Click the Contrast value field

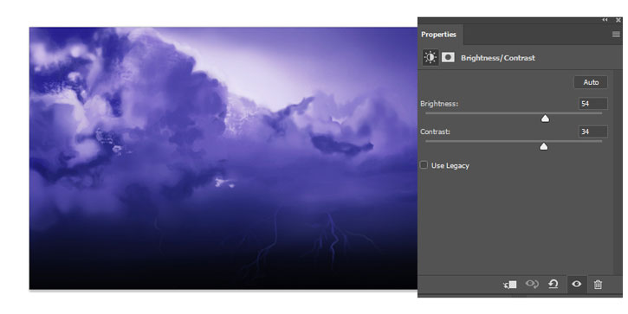coord(593,131)
